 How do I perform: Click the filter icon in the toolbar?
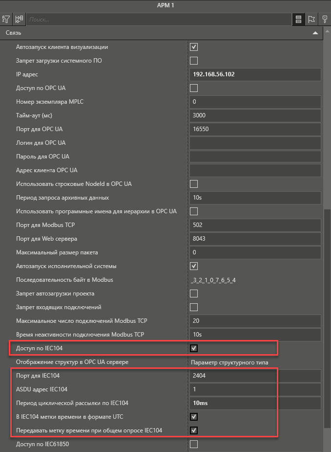(x=6, y=20)
